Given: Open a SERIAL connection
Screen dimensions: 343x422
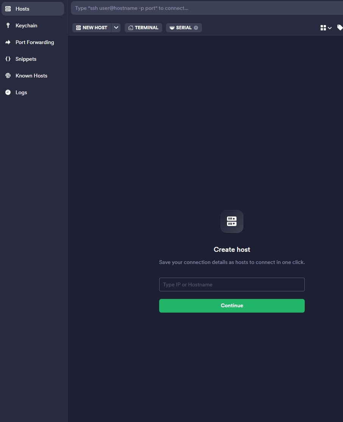Looking at the screenshot, I should [x=184, y=28].
